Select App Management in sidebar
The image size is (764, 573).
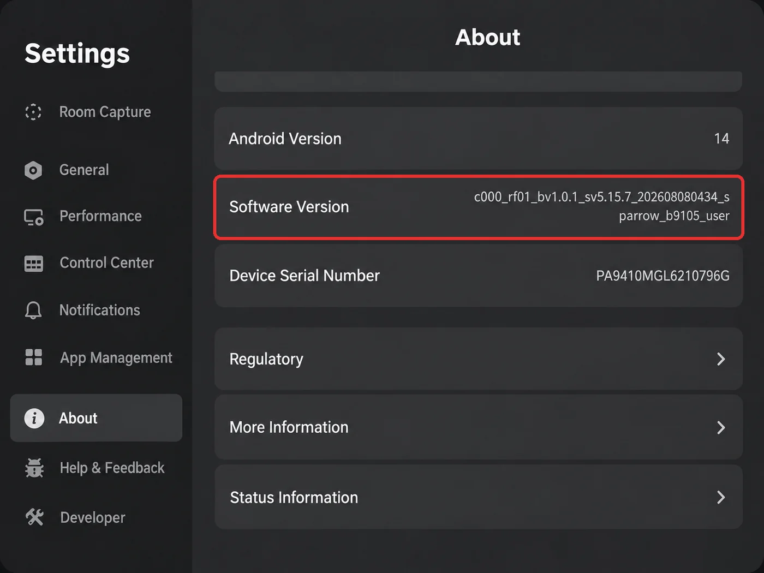pos(116,358)
